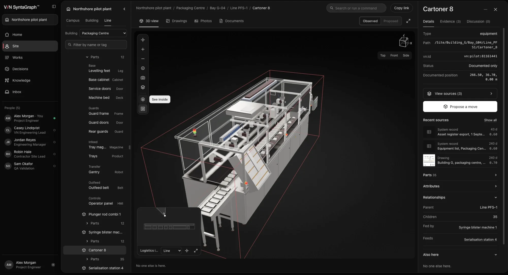Select the Side camera view
Screen dimensions: 508x275
(x=406, y=55)
